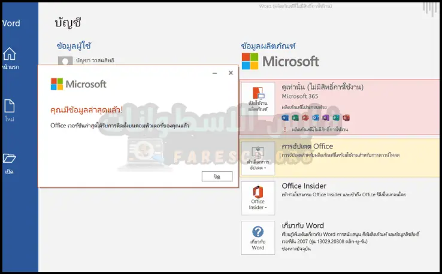Click the 'ช่องทางปัจจุบัน' text
Screen dimensions: 442x274
[x=296, y=249]
